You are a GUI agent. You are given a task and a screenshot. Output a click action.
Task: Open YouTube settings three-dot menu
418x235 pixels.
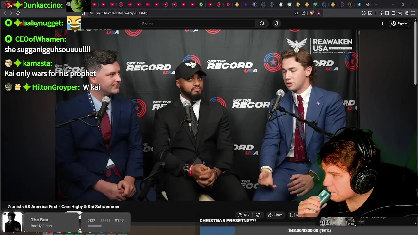tap(383, 23)
